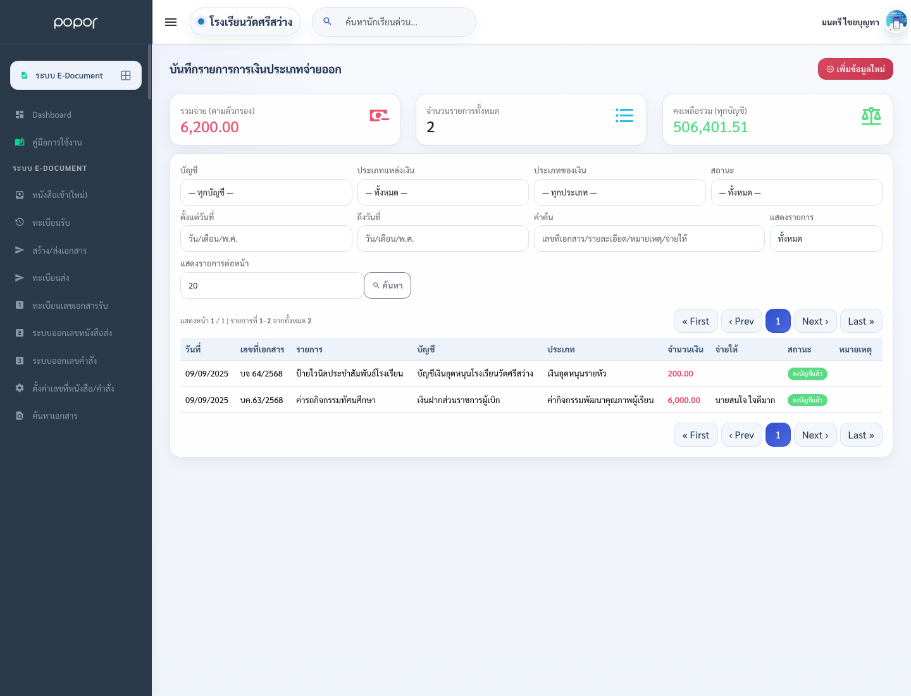911x696 pixels.
Task: Click the number 3 icon for ระบบออกเลขคำสั่ง
Action: pos(20,361)
